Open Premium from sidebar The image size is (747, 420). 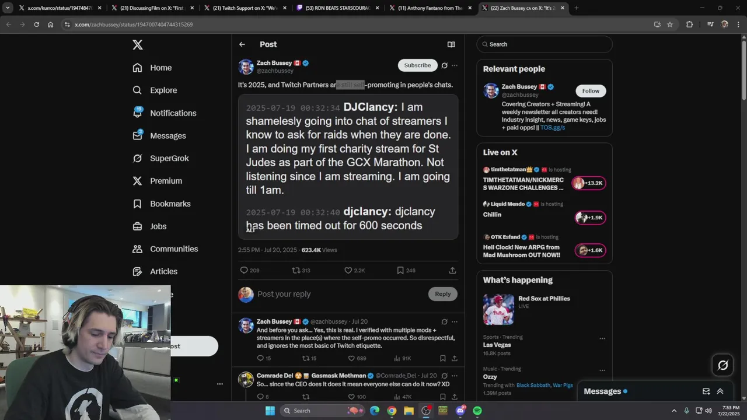[x=158, y=181]
